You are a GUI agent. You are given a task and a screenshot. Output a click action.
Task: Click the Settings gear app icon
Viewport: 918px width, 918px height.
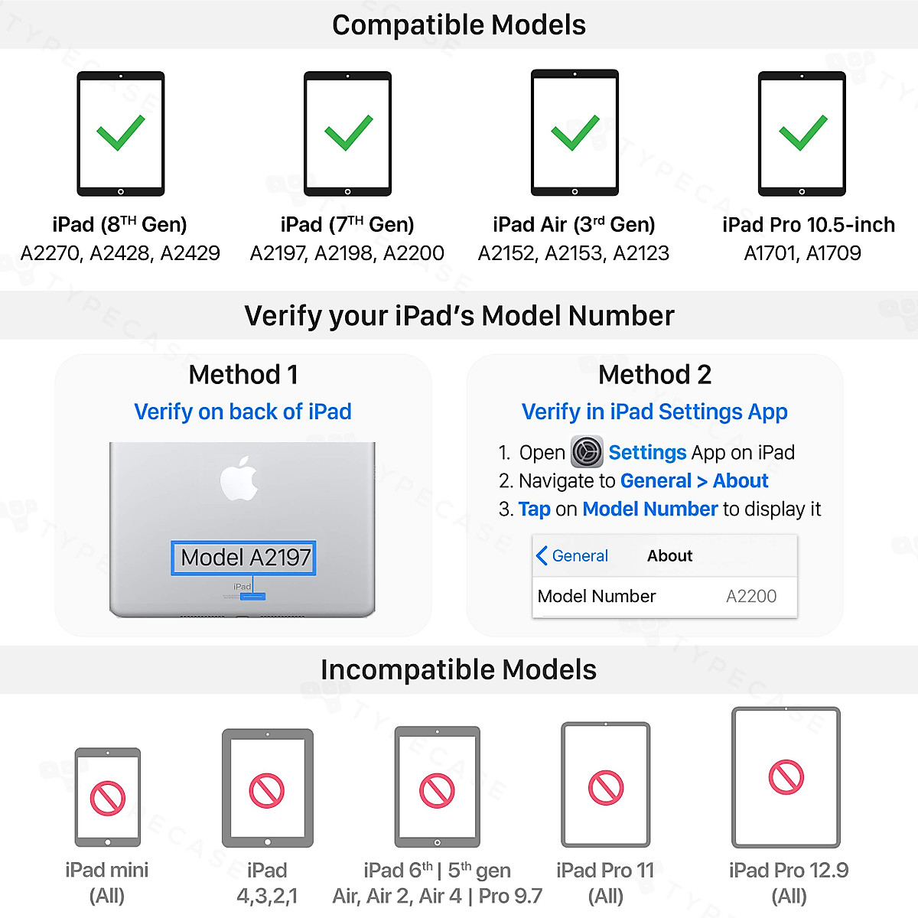[587, 452]
